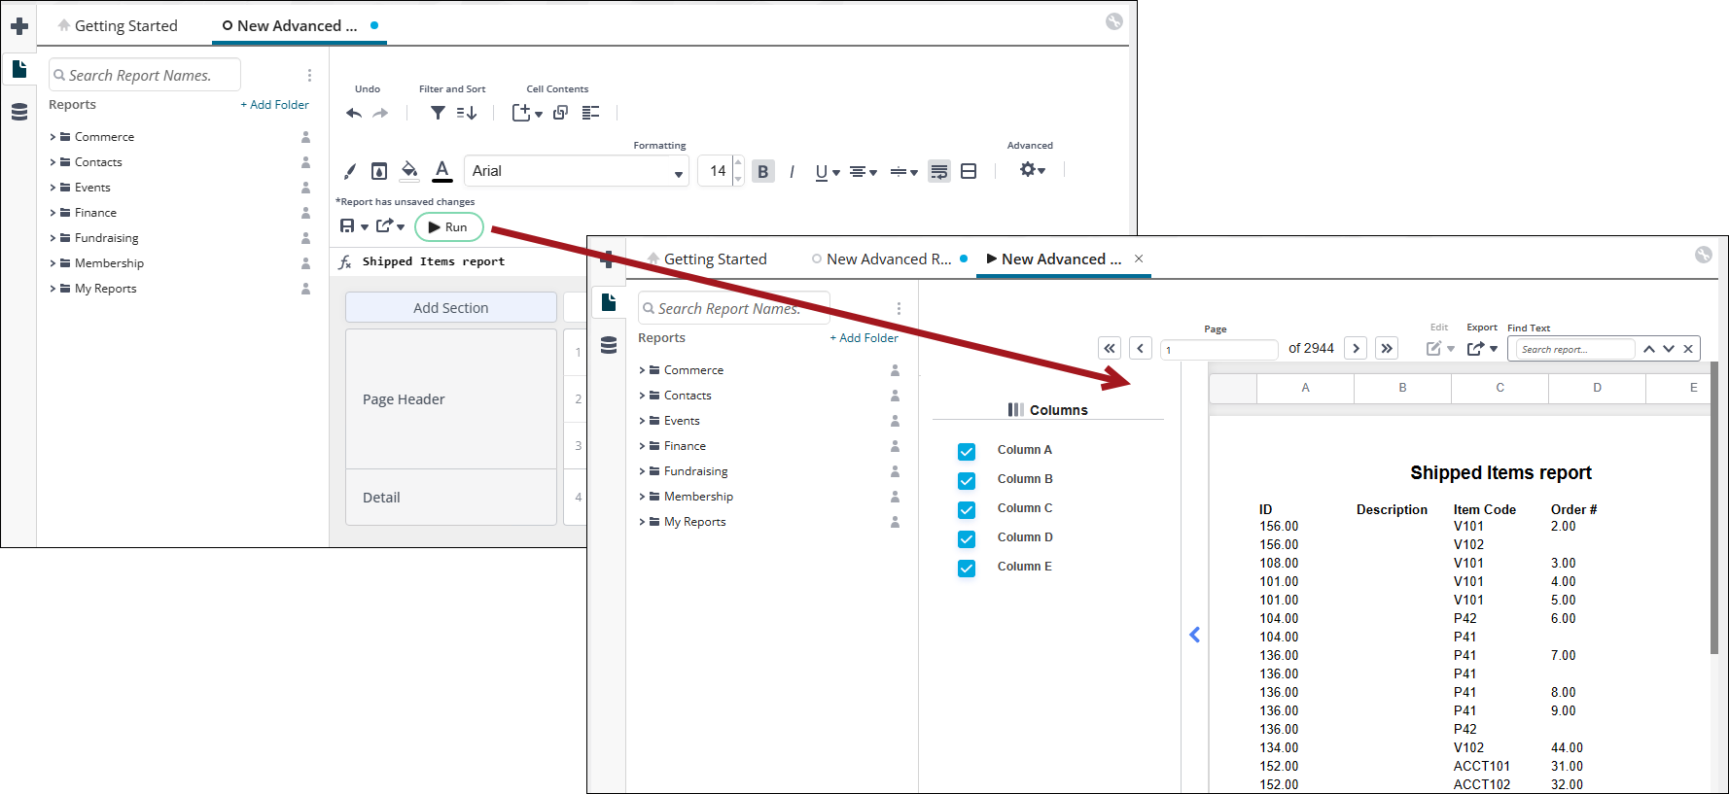Close the running New Advanced tab
The width and height of the screenshot is (1729, 794).
pos(1139,259)
